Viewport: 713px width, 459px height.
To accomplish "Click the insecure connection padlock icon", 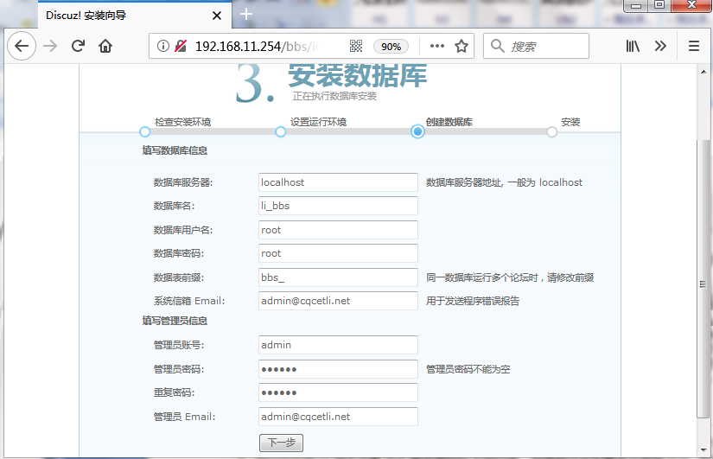I will (x=181, y=46).
